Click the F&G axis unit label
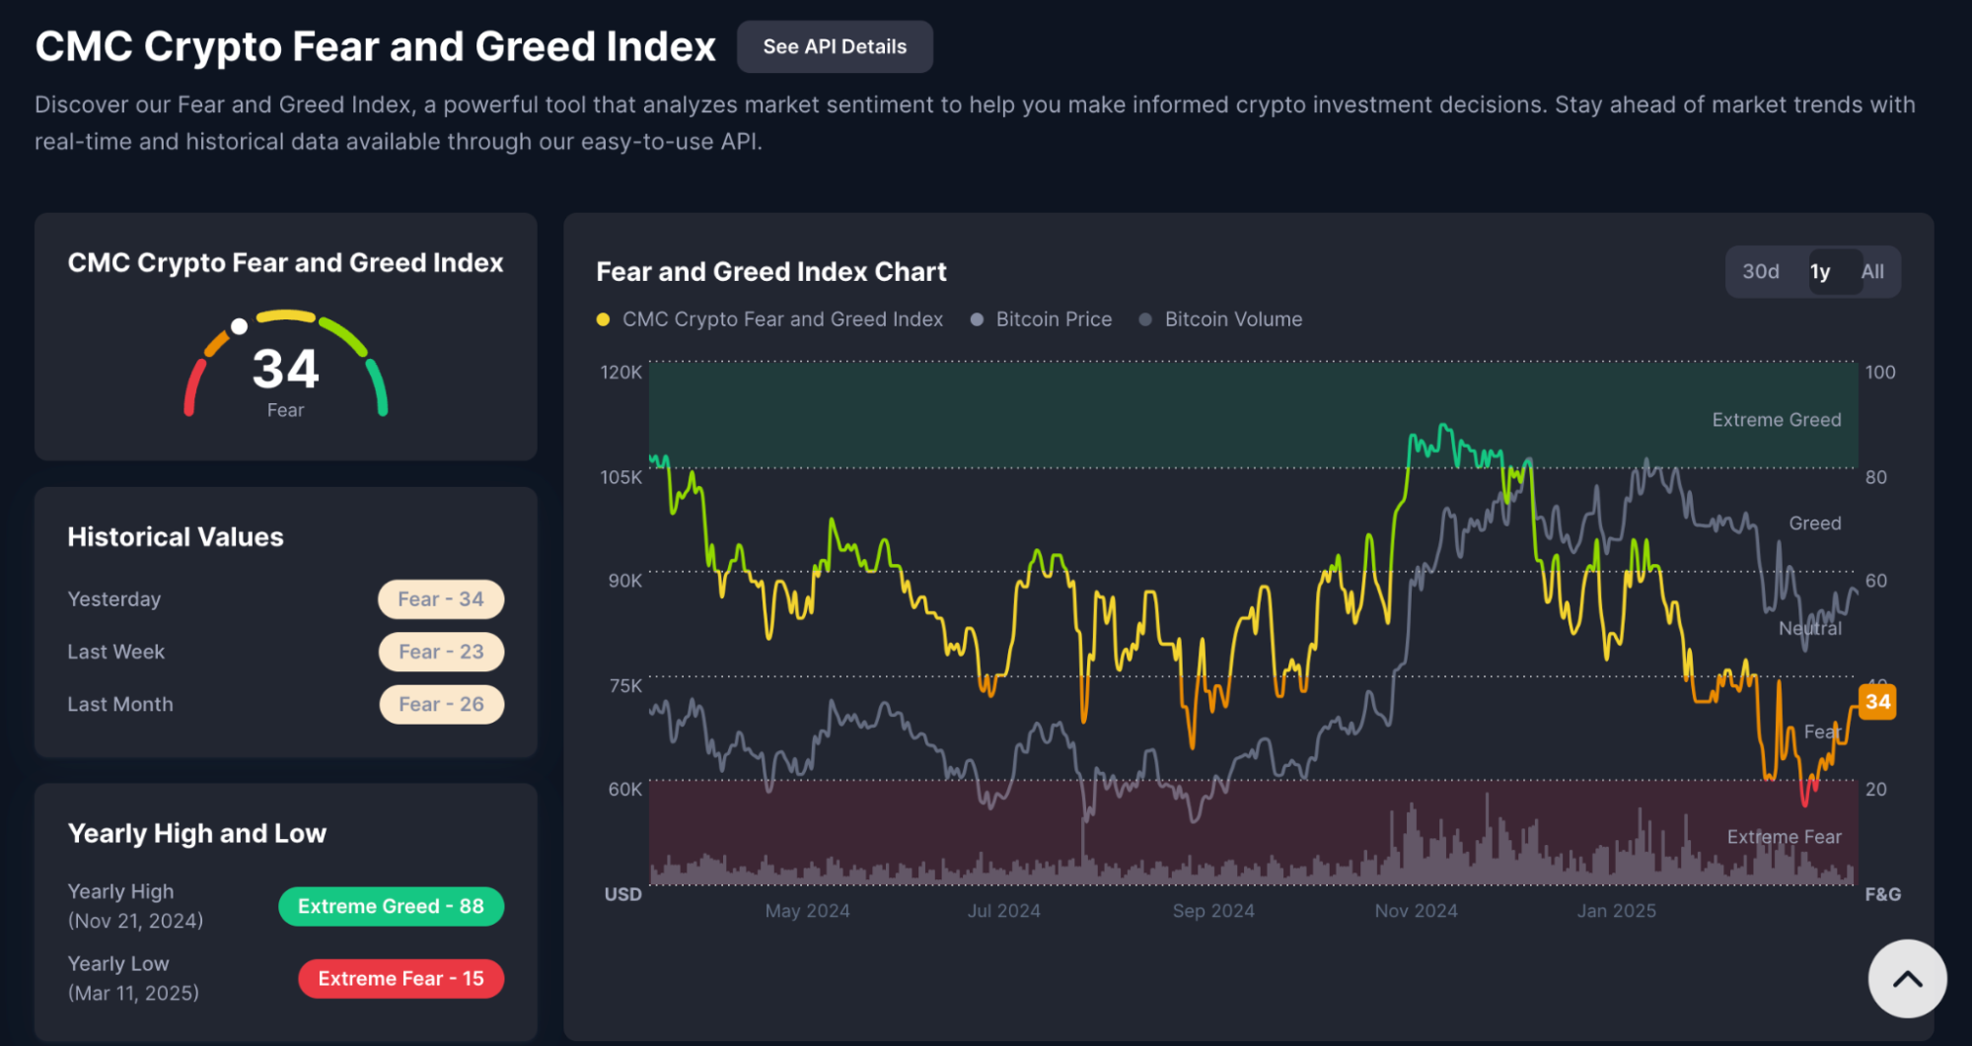 (x=1882, y=894)
